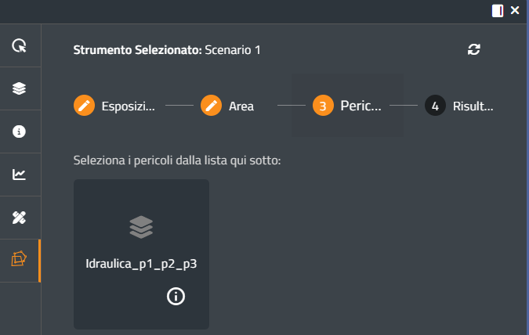Image resolution: width=529 pixels, height=335 pixels.
Task: Click the pencil icon of the Esposizi... step
Action: [x=84, y=106]
